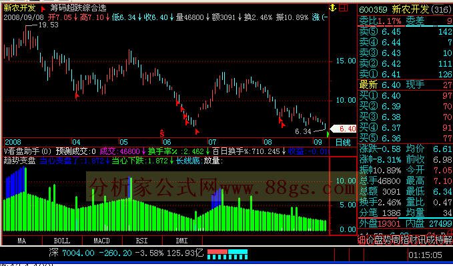Select the DMI indicator tab
The image size is (453, 266).
click(182, 241)
